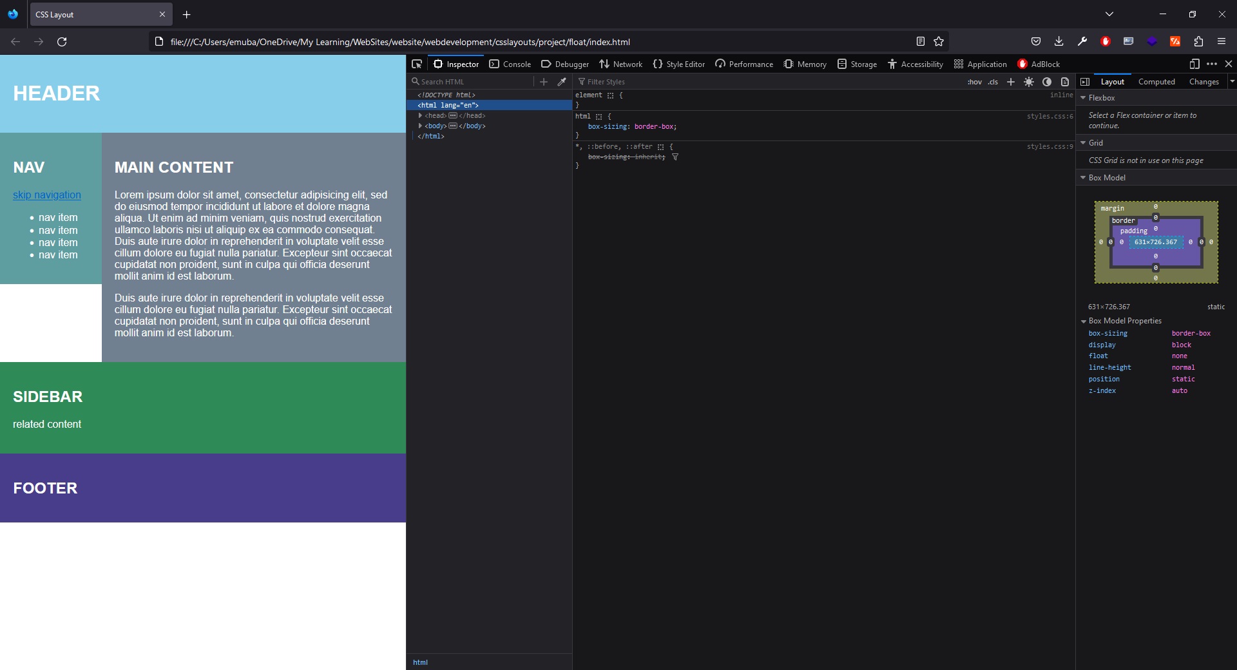Viewport: 1237px width, 670px height.
Task: Open styles.css:6 source link
Action: tap(1050, 117)
